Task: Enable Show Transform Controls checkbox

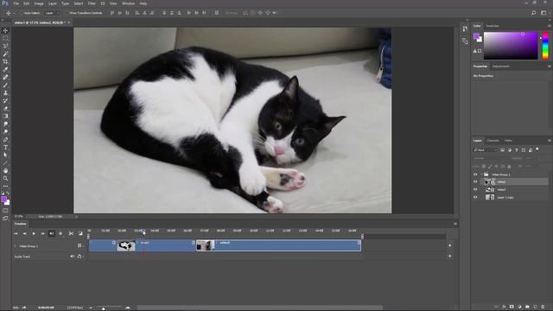Action: pos(67,13)
